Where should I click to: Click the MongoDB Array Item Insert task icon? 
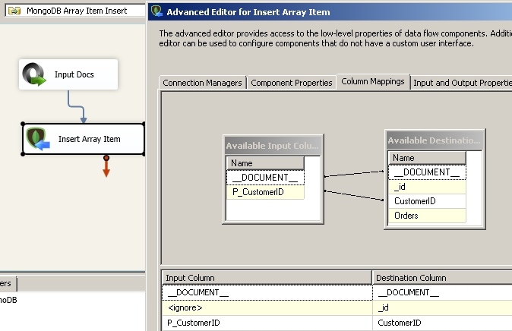pyautogui.click(x=14, y=11)
